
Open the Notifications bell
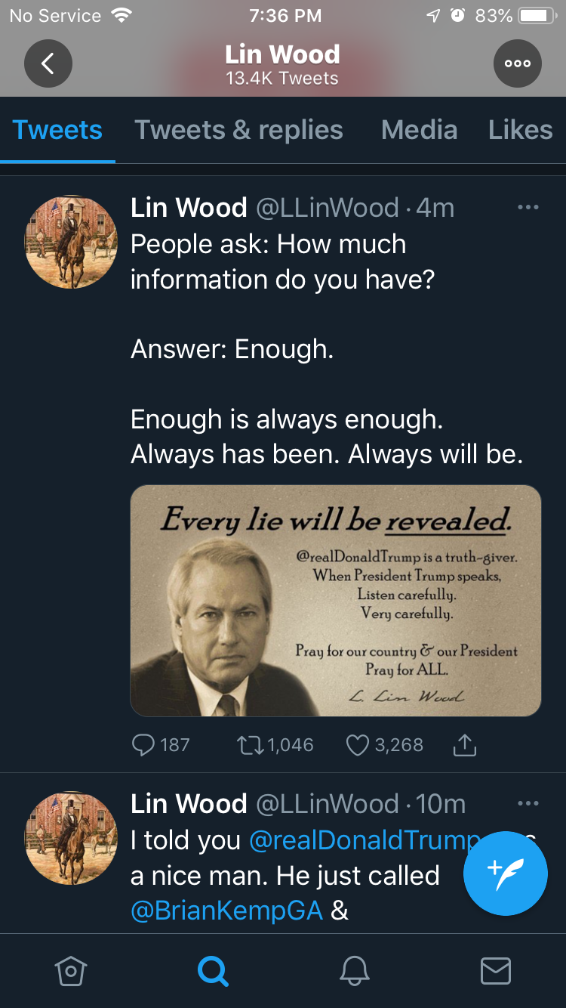354,970
